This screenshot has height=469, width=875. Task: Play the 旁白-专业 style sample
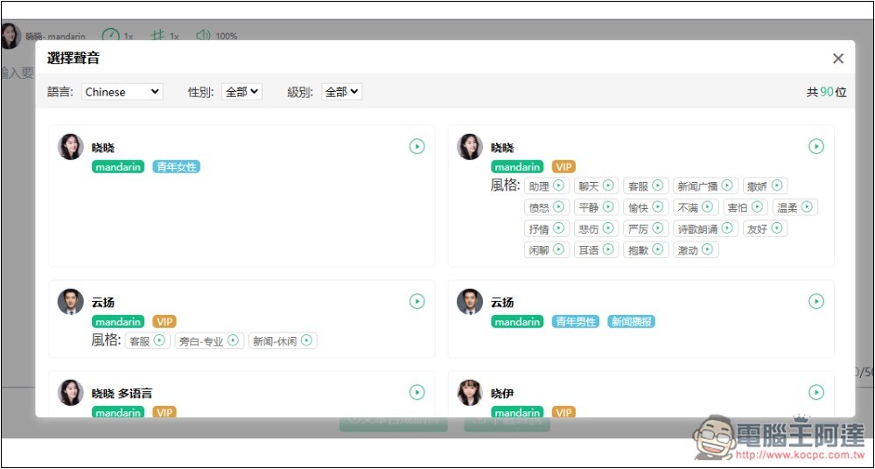pos(233,340)
